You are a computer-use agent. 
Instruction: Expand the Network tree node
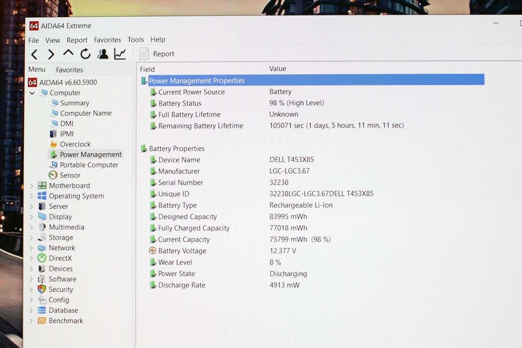[x=32, y=248]
